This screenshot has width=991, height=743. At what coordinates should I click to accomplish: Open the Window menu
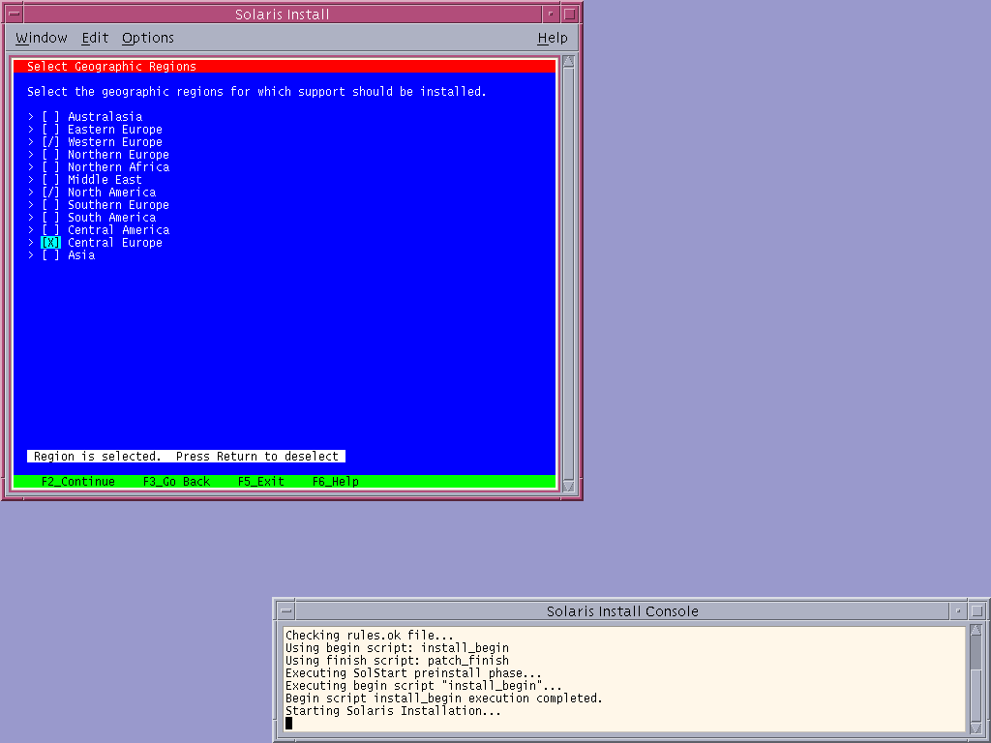(x=41, y=38)
